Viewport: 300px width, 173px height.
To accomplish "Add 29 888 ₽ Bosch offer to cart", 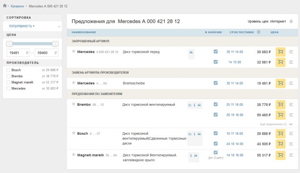I will [280, 134].
